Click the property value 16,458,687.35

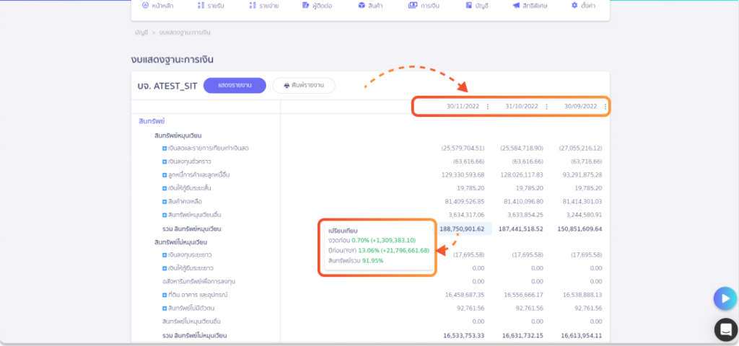(465, 295)
